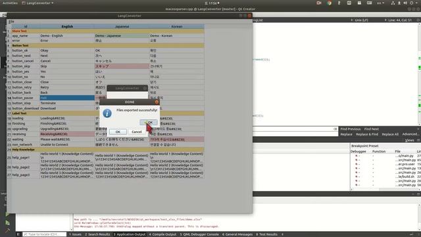Click the search field in the Qt Creator find bar
Image resolution: width=421 pixels, height=237 pixels.
(x=295, y=129)
